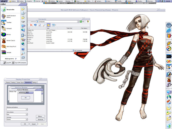The height and width of the screenshot is (129, 172).
Task: Open Command Prompt icon in side dock
Action: [x=169, y=56]
